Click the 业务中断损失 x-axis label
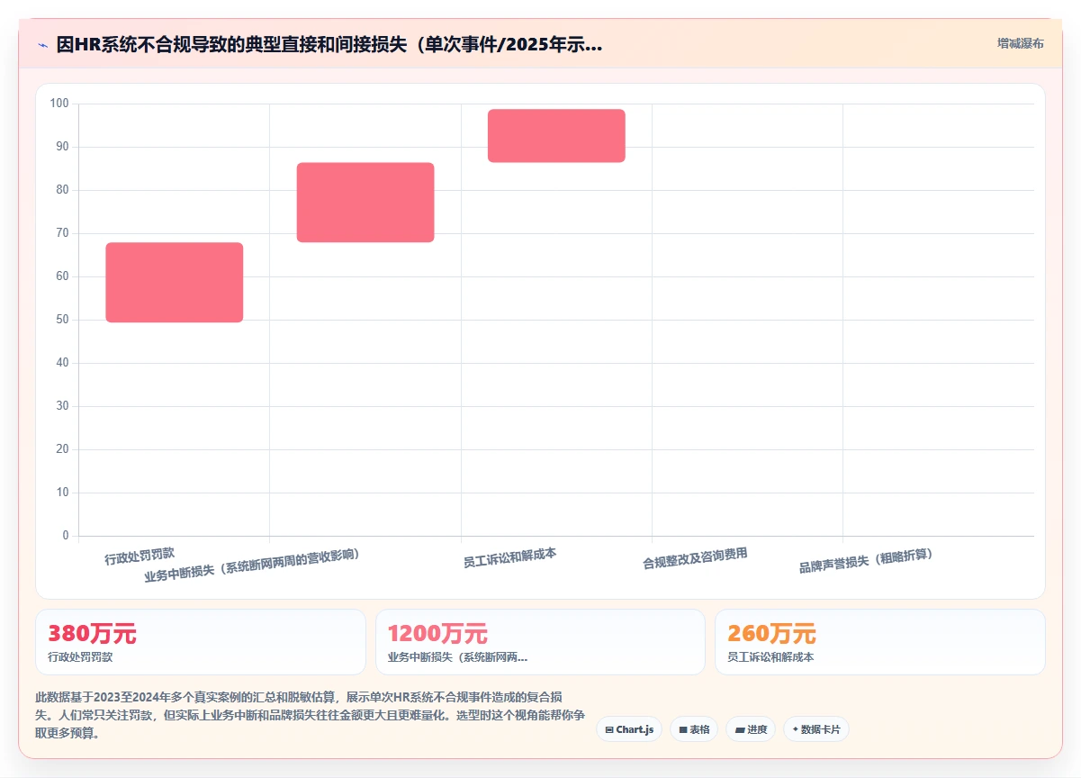Viewport: 1081px width, 778px height. 252,565
